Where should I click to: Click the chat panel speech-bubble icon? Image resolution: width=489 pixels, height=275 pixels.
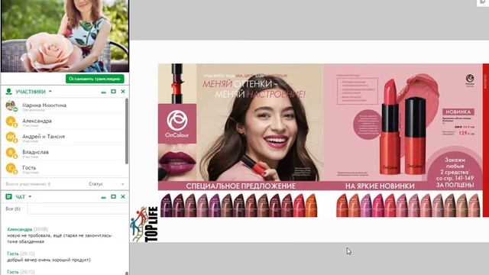tap(8, 197)
